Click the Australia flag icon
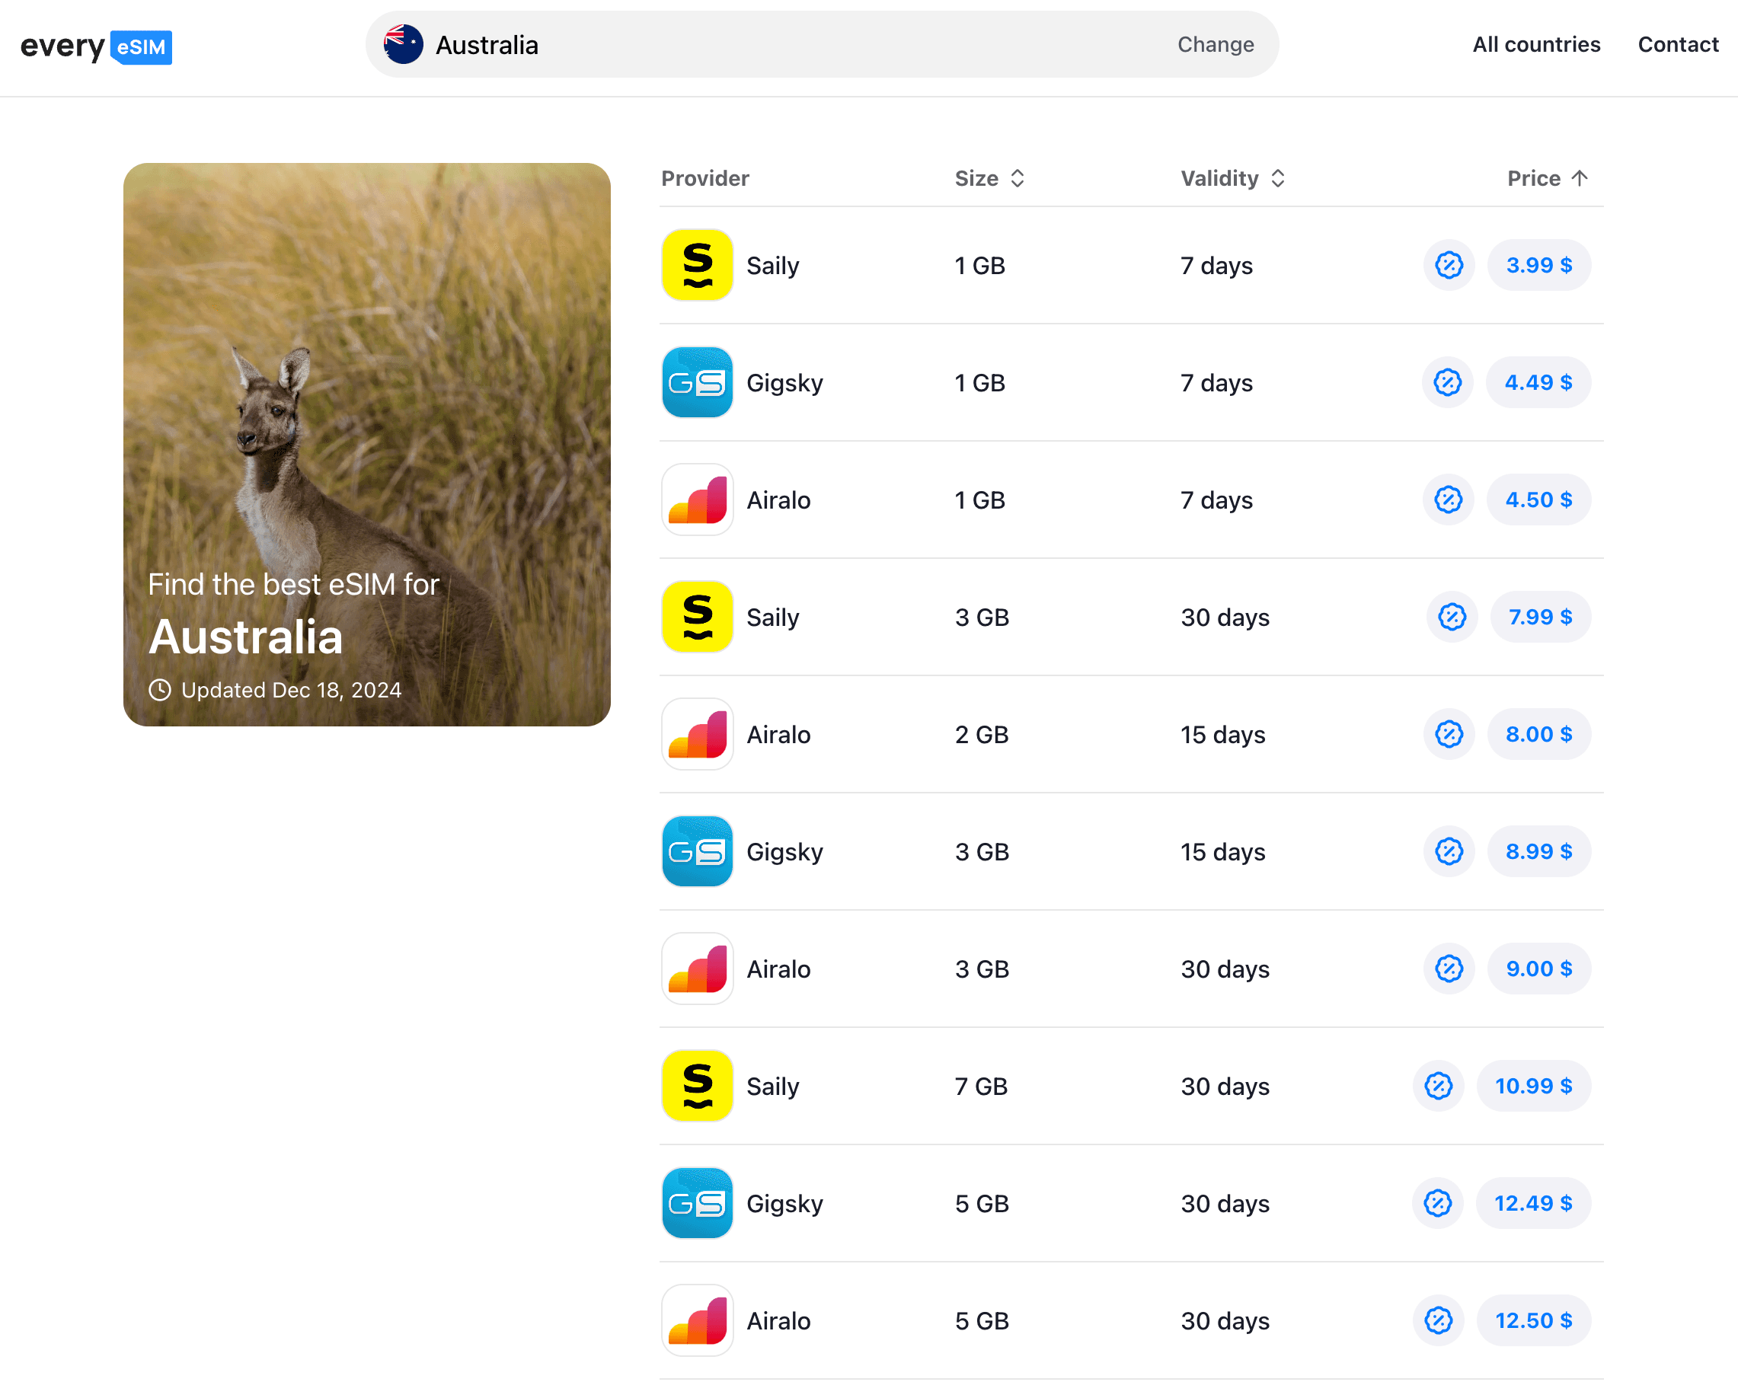1738x1398 pixels. (403, 44)
